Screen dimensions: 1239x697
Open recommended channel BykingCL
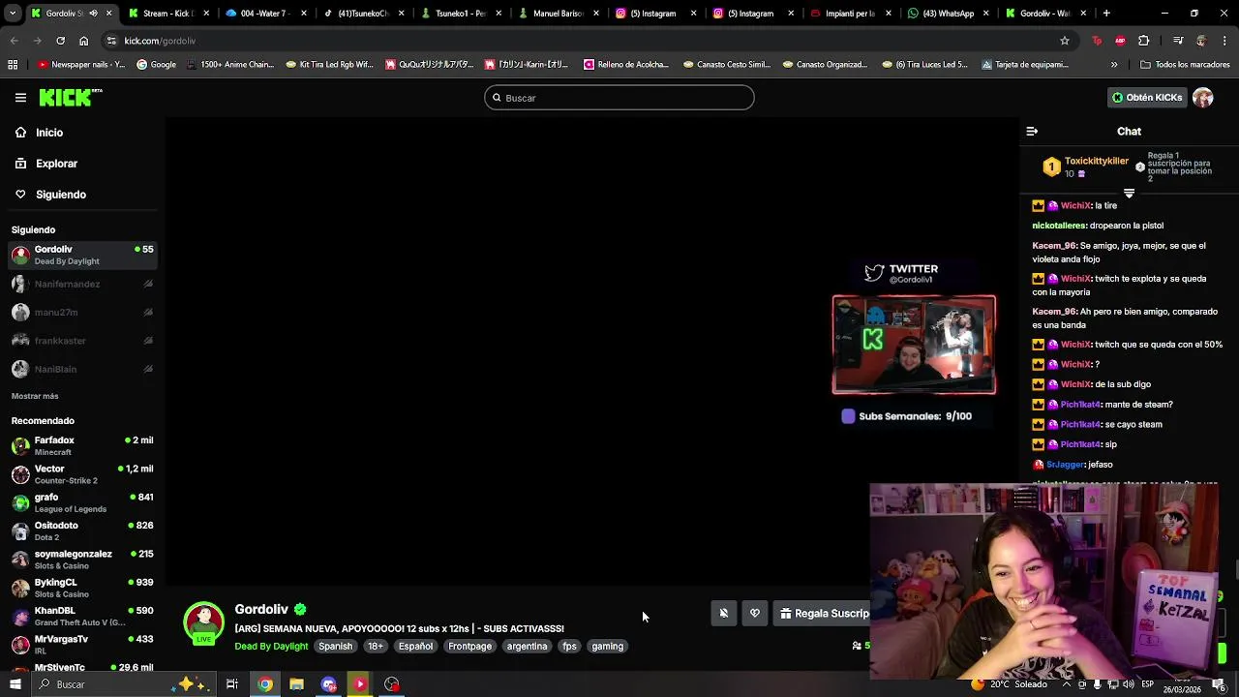click(x=82, y=588)
